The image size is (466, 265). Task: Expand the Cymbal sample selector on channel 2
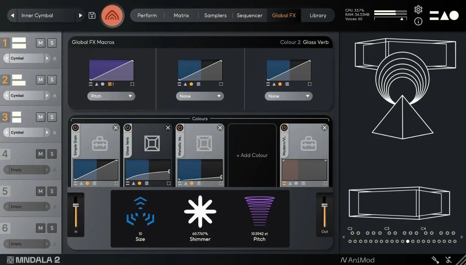point(47,95)
